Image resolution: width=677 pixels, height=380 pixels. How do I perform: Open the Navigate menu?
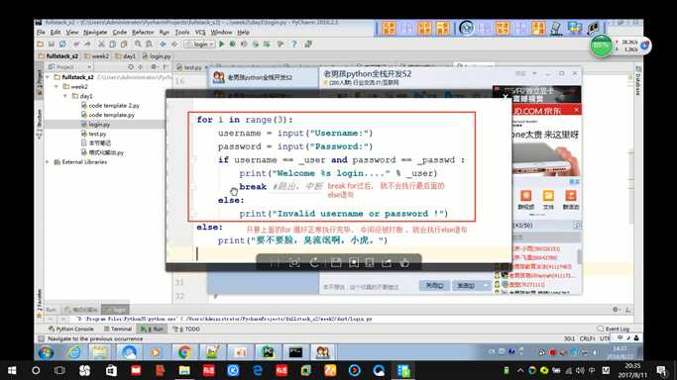(95, 33)
